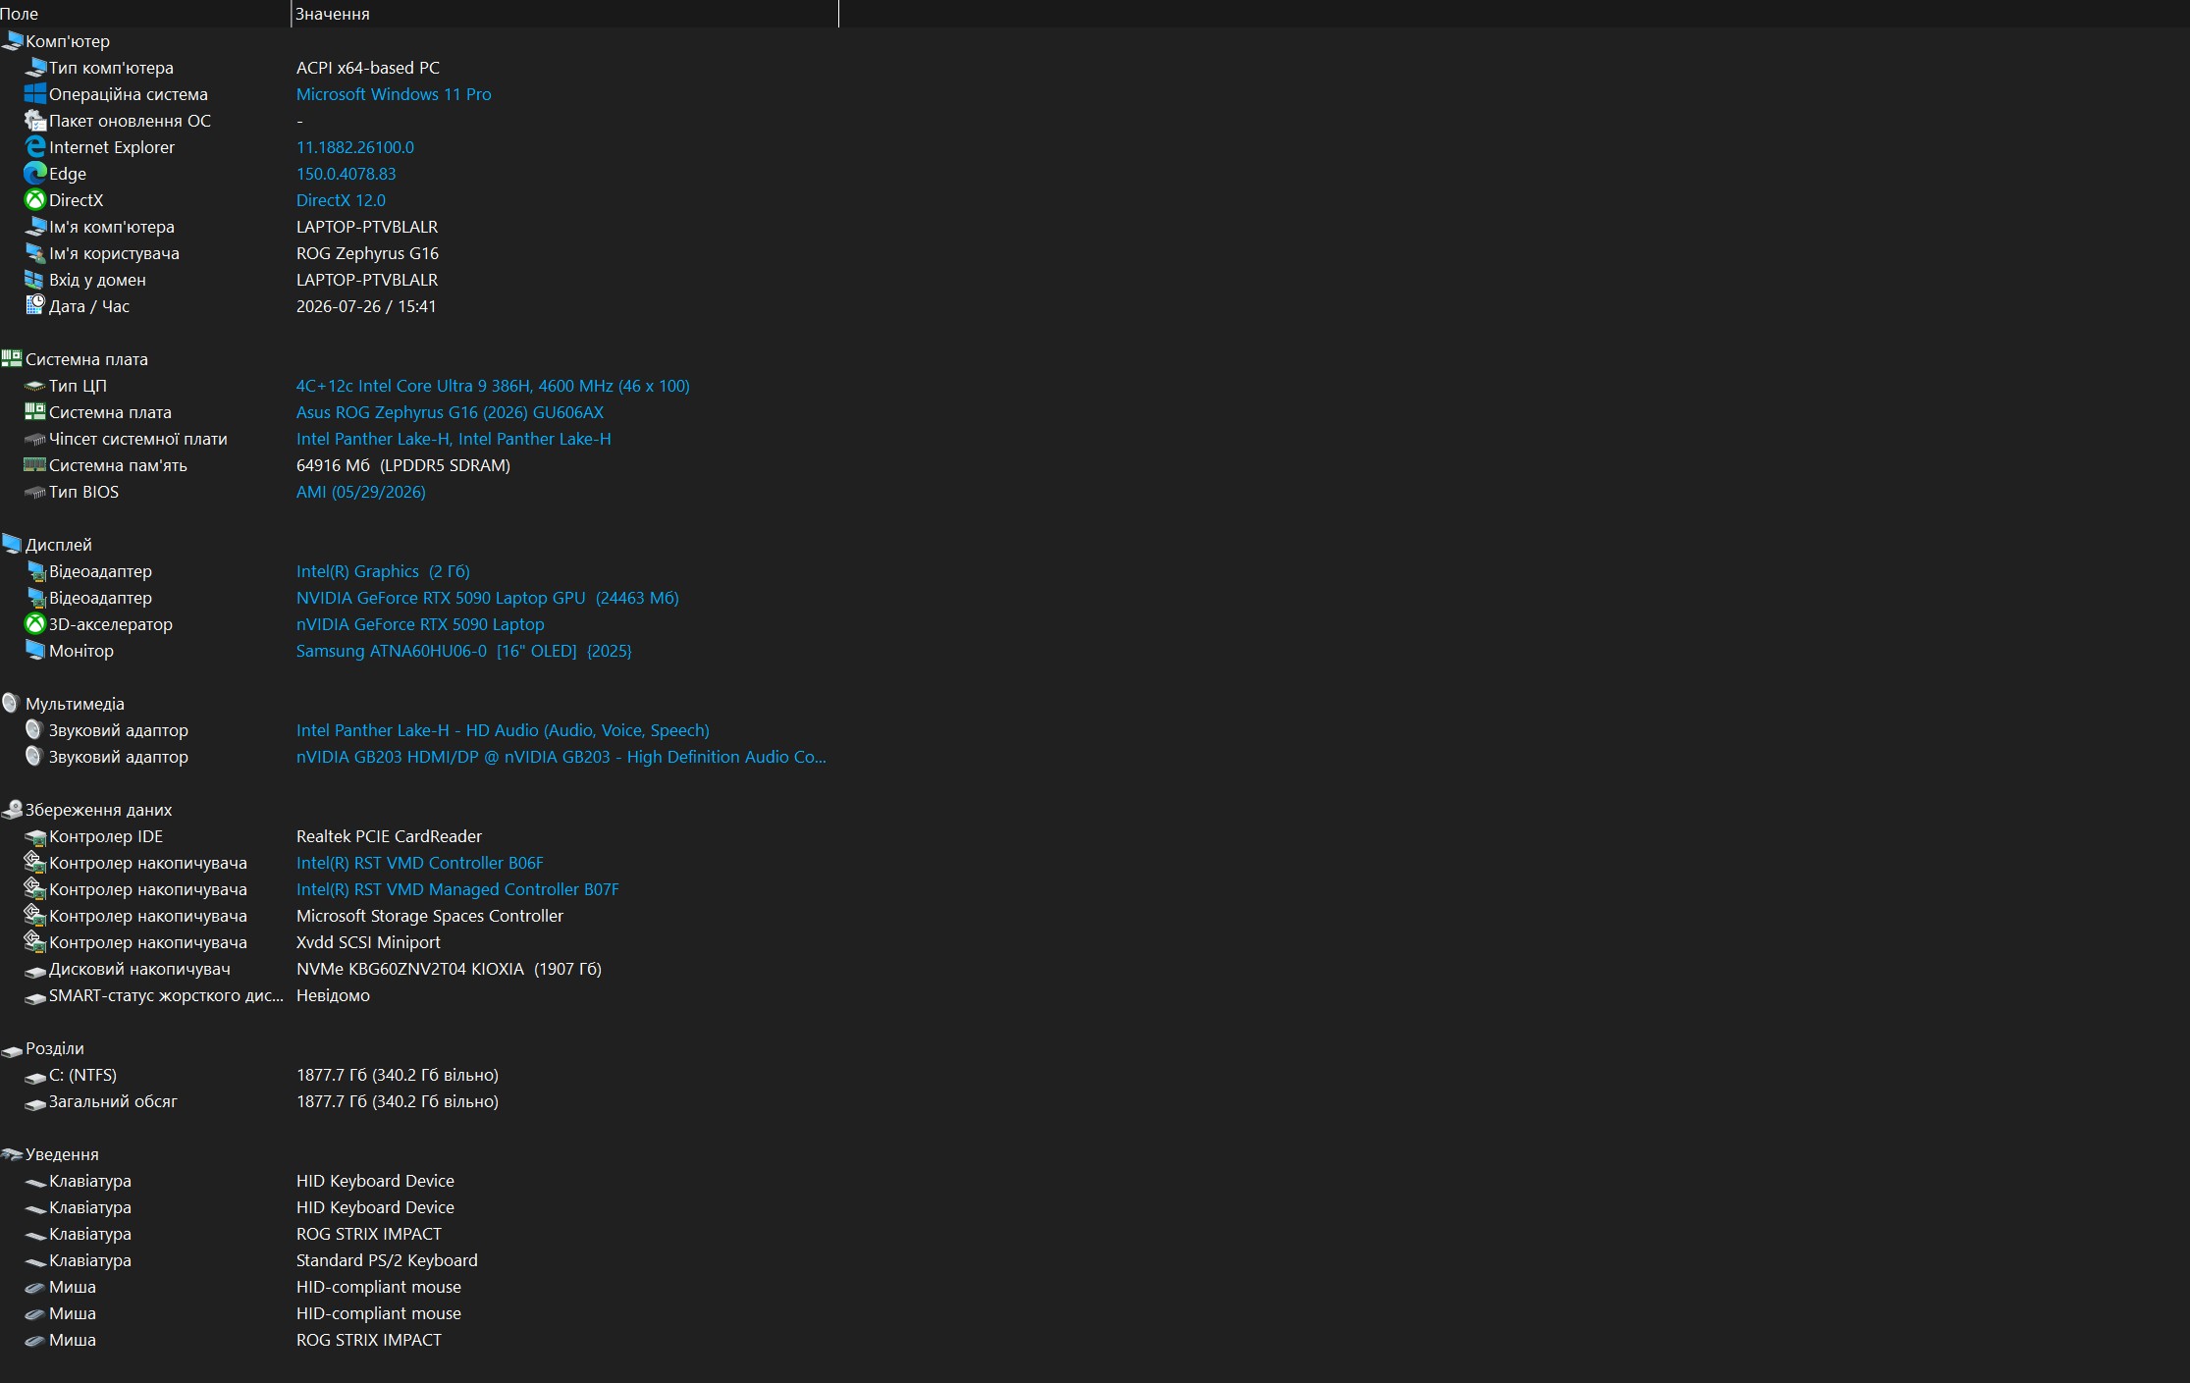Click the 3D-акселератор green icon
Screen dimensions: 2190x1383
coord(34,624)
